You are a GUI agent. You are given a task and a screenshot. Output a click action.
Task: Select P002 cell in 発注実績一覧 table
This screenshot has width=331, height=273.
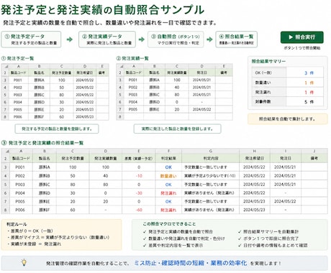133,88
